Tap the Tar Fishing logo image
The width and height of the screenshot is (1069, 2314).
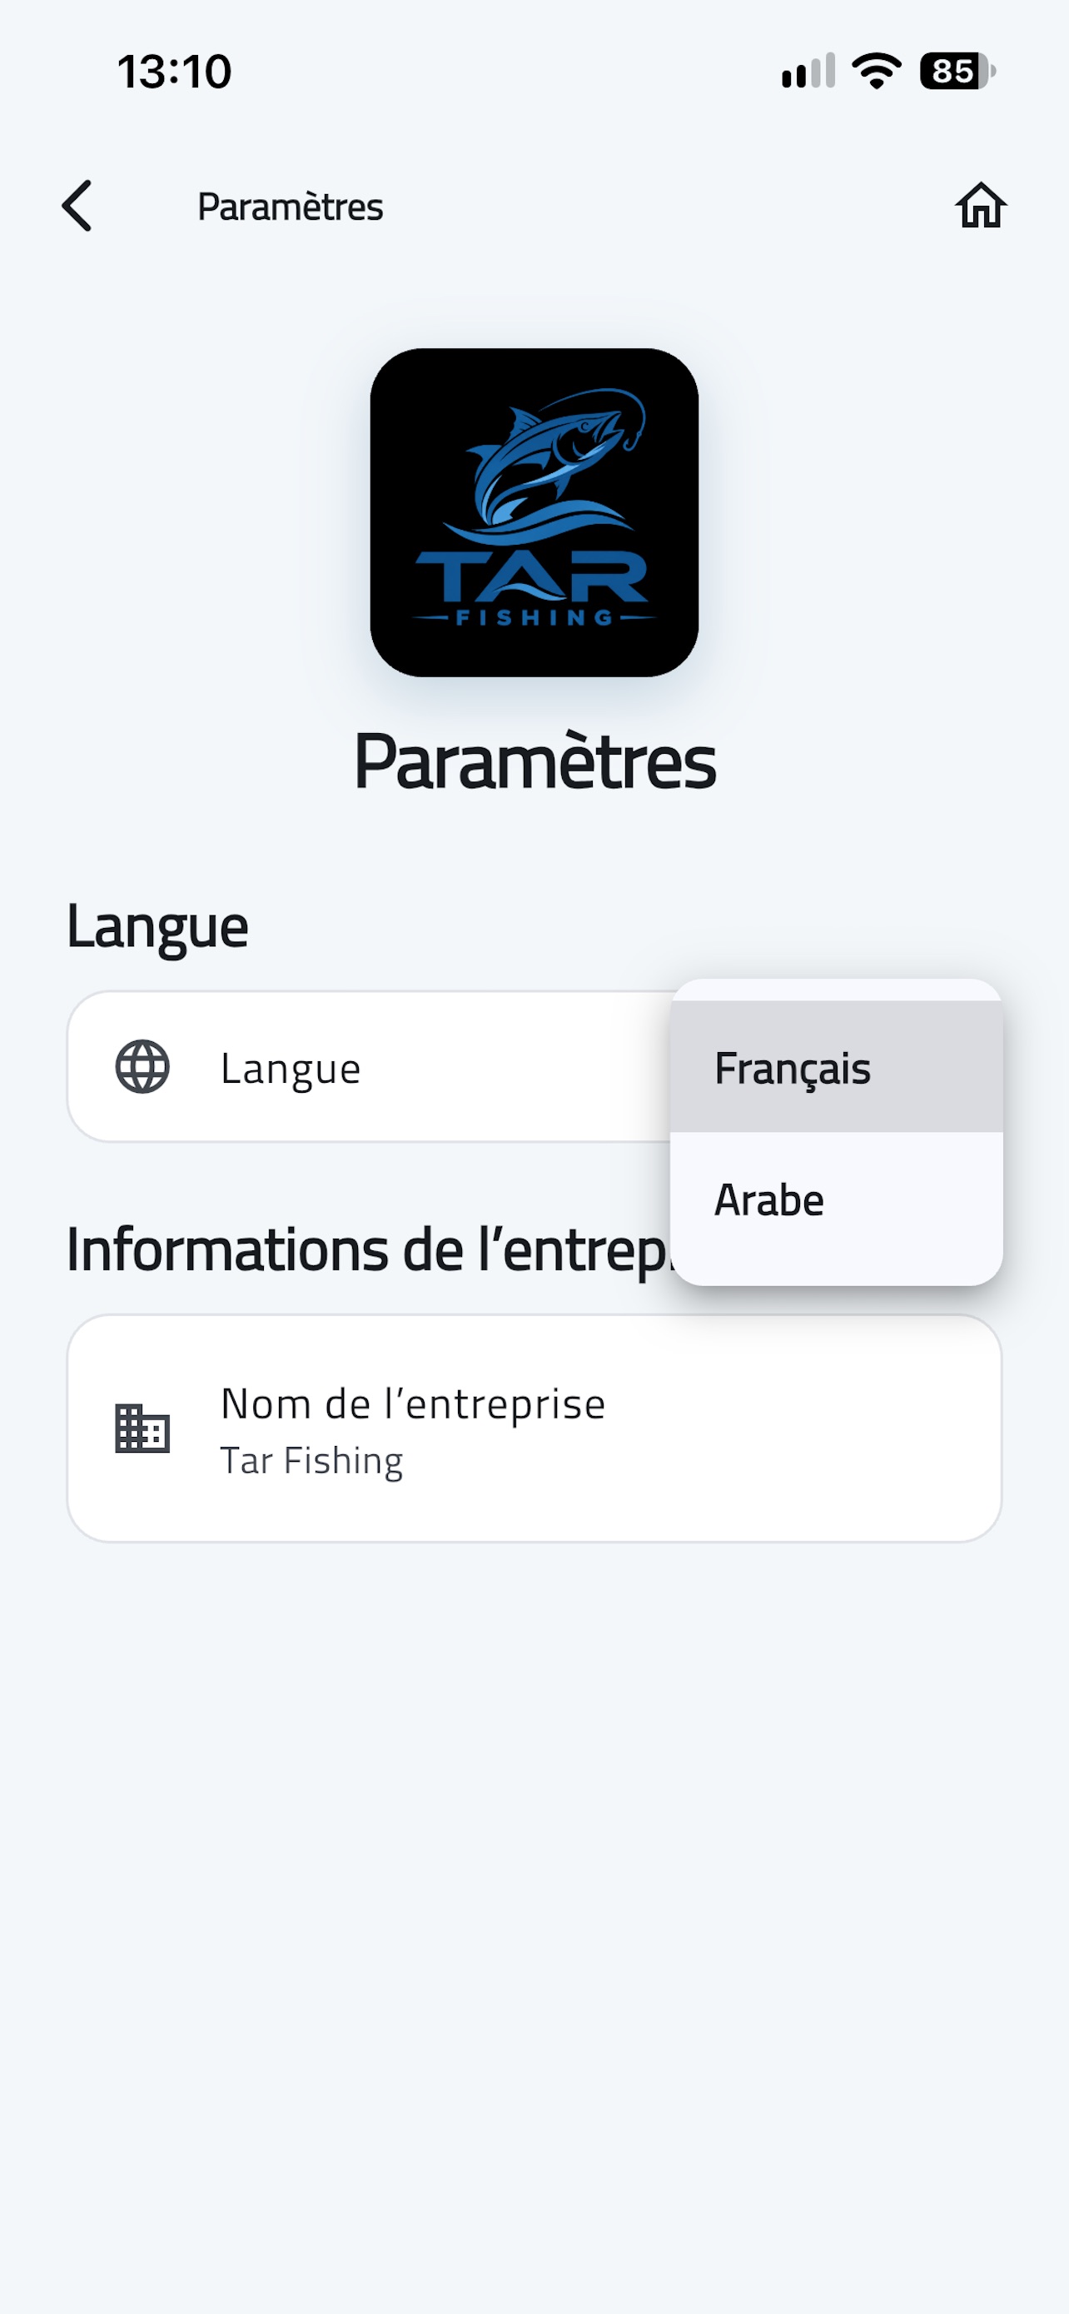point(534,512)
